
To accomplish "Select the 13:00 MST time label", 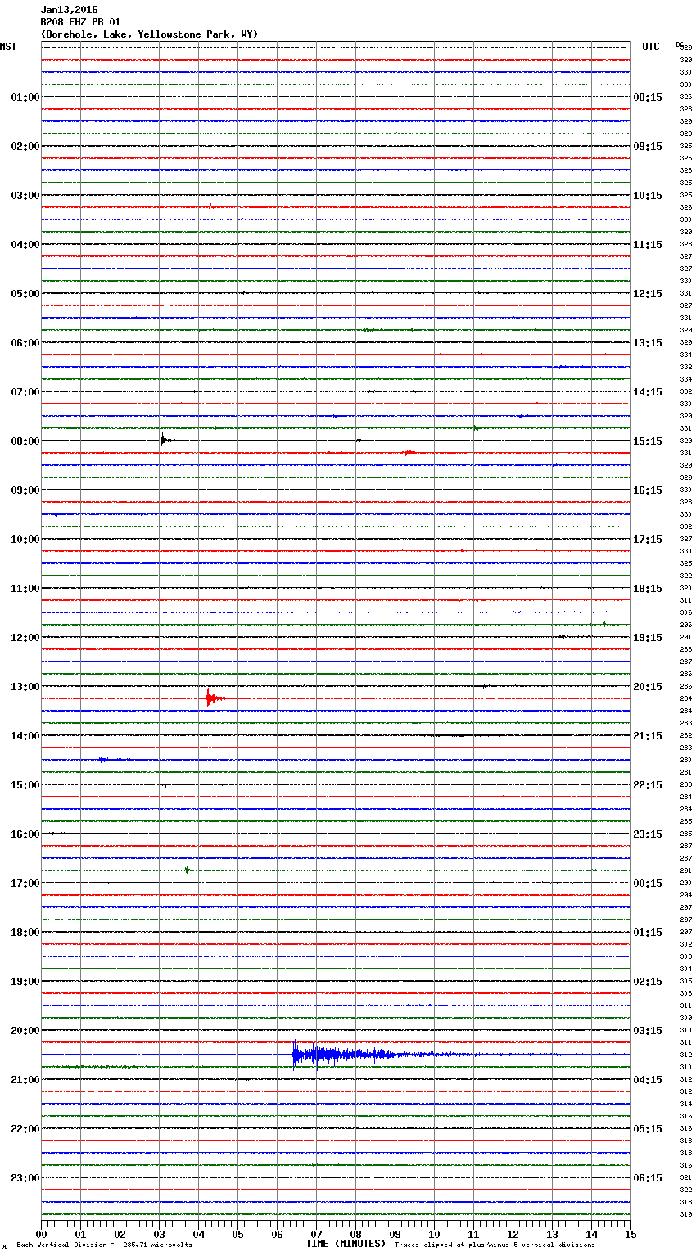I will (25, 687).
